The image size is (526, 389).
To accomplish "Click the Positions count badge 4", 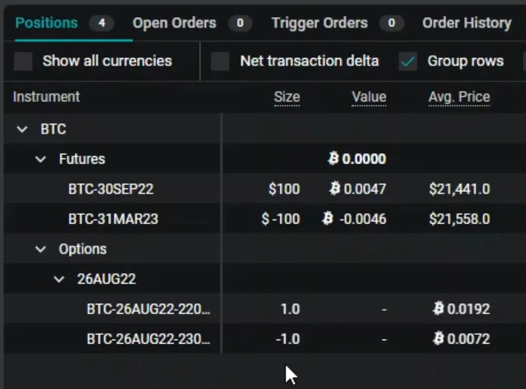I will (x=101, y=23).
